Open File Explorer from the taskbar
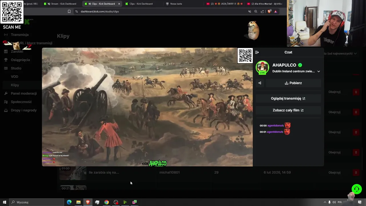Image resolution: width=366 pixels, height=206 pixels. 78,202
